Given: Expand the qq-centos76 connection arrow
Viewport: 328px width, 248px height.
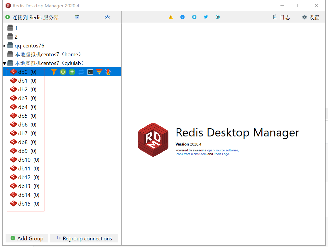Looking at the screenshot, I should [x=5, y=46].
